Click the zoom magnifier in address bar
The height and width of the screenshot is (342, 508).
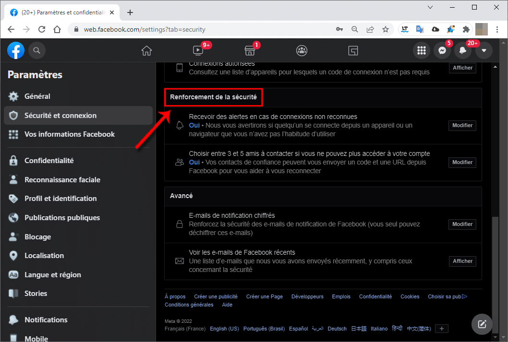point(355,29)
